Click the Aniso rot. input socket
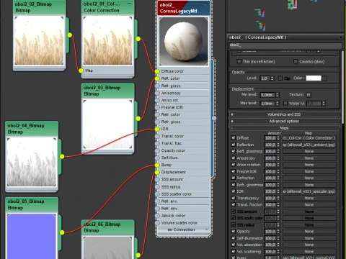The image size is (346, 259). point(157,100)
